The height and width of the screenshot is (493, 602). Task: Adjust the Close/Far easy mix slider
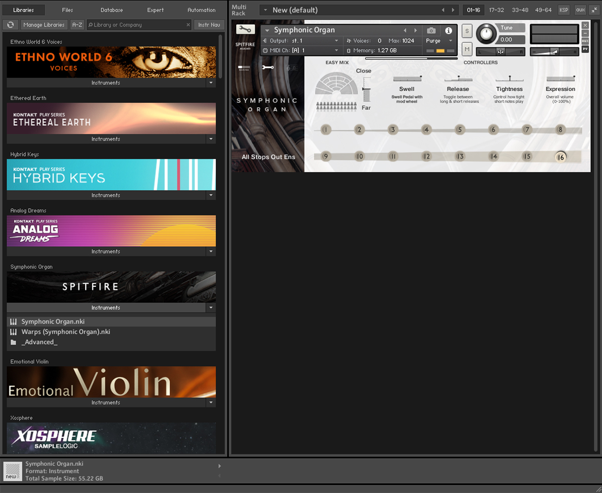[366, 89]
